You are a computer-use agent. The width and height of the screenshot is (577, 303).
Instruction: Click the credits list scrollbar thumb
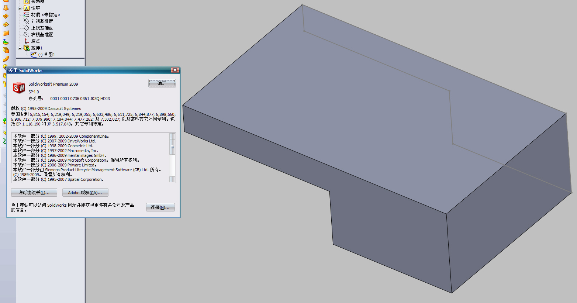(172, 147)
